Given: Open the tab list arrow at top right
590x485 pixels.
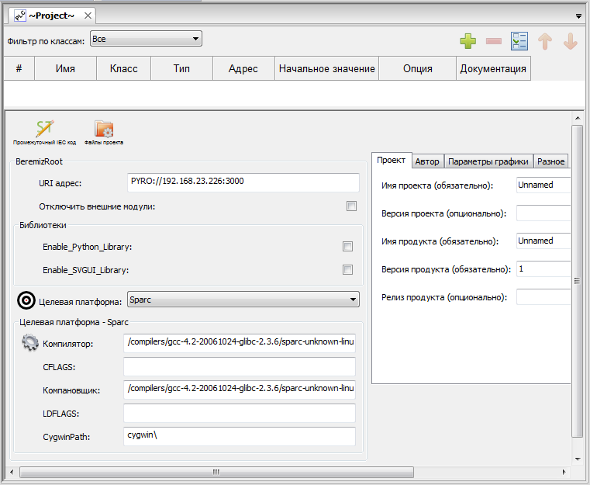Looking at the screenshot, I should click(579, 16).
